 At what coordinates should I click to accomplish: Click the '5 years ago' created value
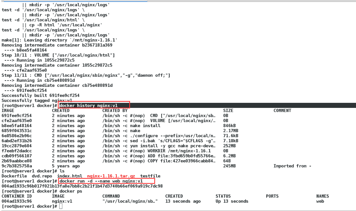(x=66, y=166)
